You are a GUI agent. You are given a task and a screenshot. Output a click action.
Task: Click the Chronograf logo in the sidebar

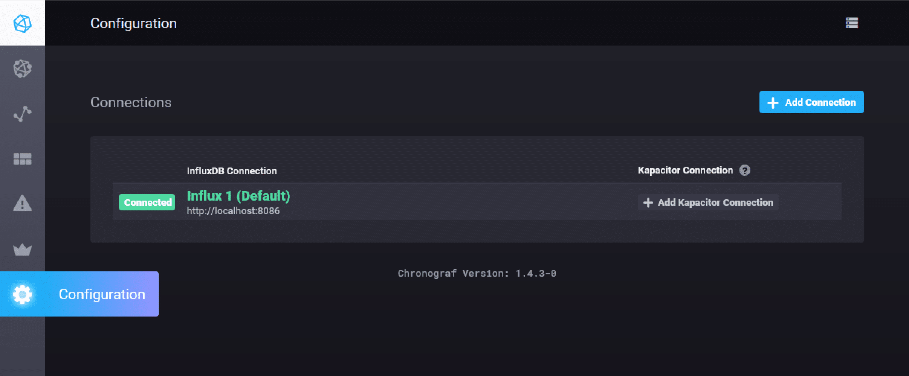coord(23,23)
